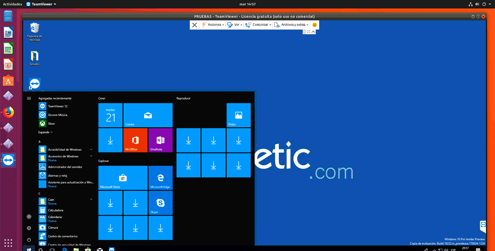Open Settings gear in the Start menu
Viewport: 495px width, 251px height.
pos(29,228)
